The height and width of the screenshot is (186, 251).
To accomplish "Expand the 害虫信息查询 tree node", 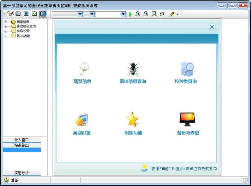I will pos(6,26).
